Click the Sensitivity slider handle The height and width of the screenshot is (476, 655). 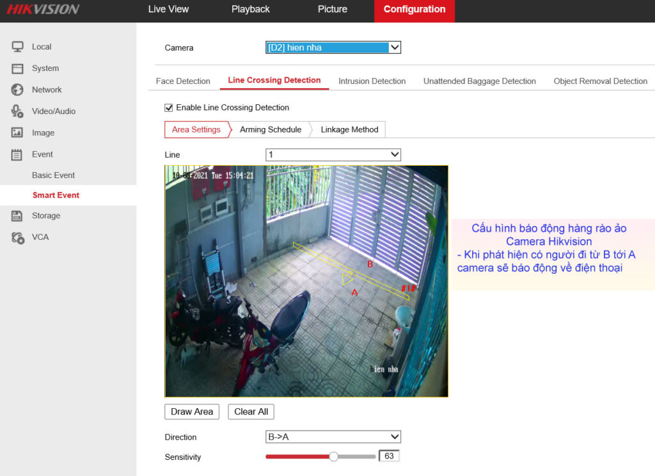[x=333, y=457]
